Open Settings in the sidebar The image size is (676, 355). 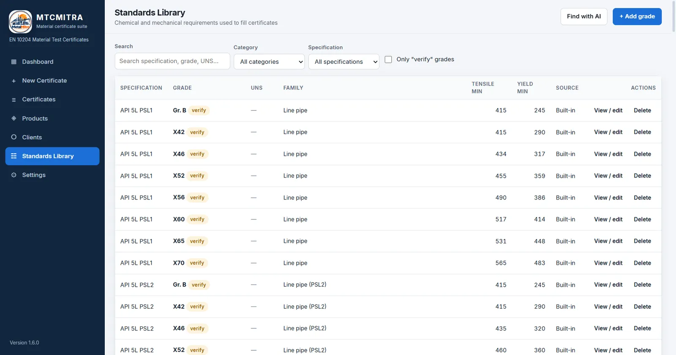click(52, 175)
